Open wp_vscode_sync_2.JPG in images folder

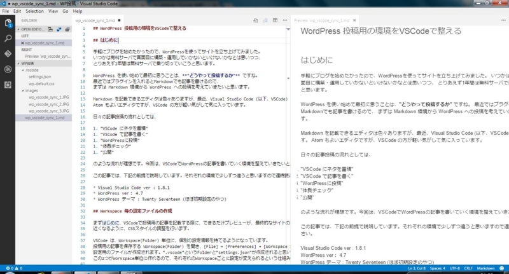point(49,104)
